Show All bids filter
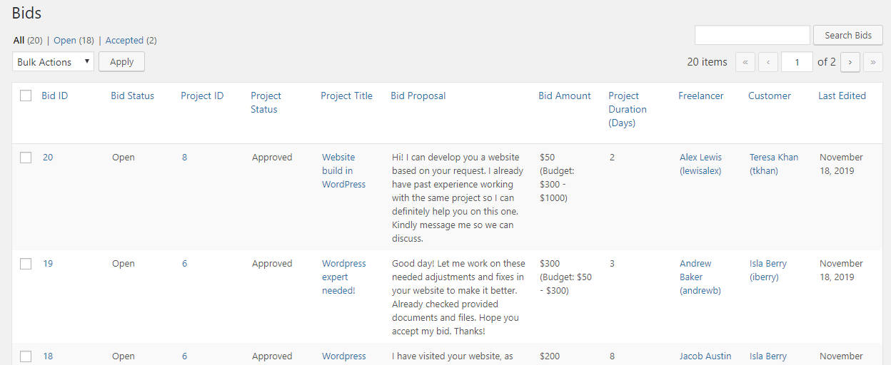This screenshot has width=891, height=365. [x=19, y=41]
